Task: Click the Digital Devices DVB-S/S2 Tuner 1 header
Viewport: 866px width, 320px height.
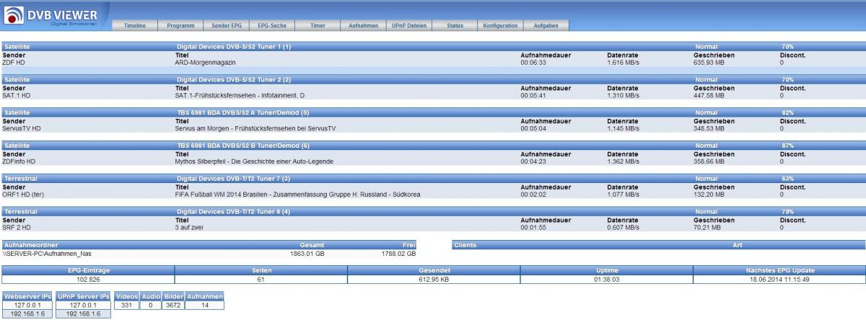Action: [x=234, y=46]
